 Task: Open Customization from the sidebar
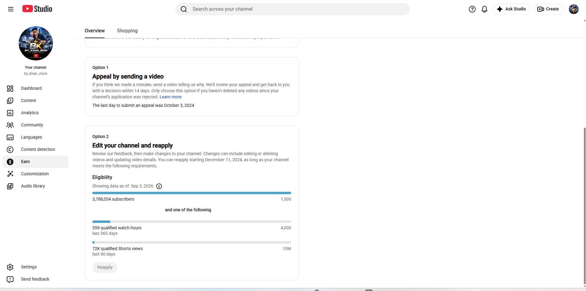(36, 174)
